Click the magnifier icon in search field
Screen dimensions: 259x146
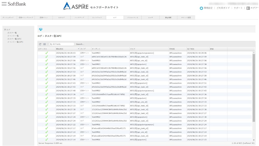tap(51, 44)
